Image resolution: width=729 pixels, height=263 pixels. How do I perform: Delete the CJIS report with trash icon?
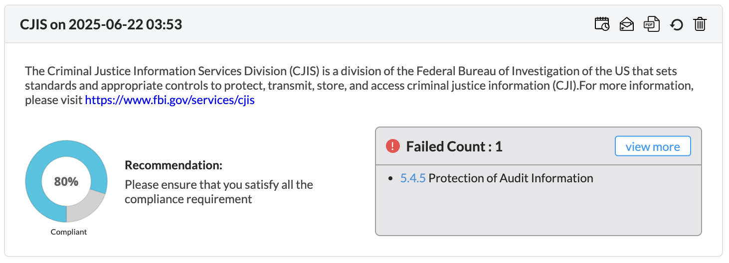click(x=700, y=24)
